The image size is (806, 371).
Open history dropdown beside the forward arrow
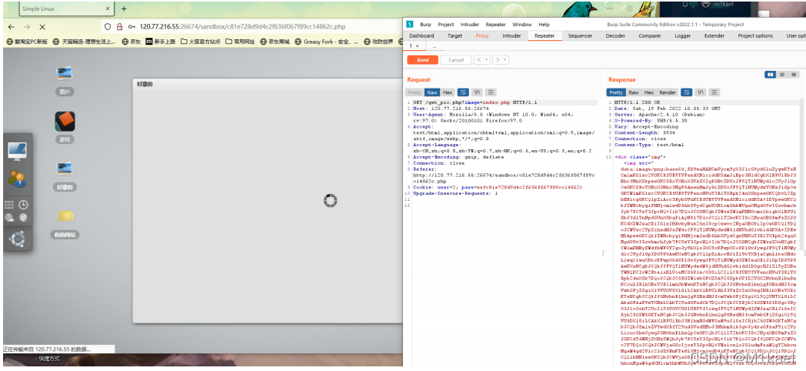[x=506, y=60]
